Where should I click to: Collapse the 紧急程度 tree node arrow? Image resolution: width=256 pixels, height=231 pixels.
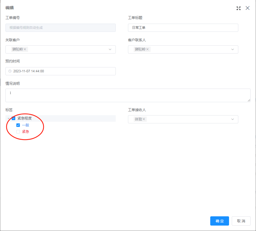[8, 118]
